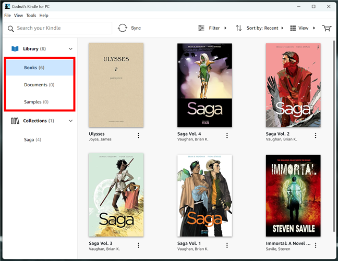
Task: Maximize the Kindle for PC window
Action: point(313,6)
